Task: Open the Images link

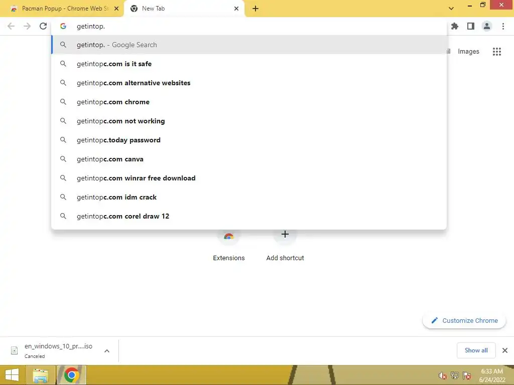Action: 468,52
